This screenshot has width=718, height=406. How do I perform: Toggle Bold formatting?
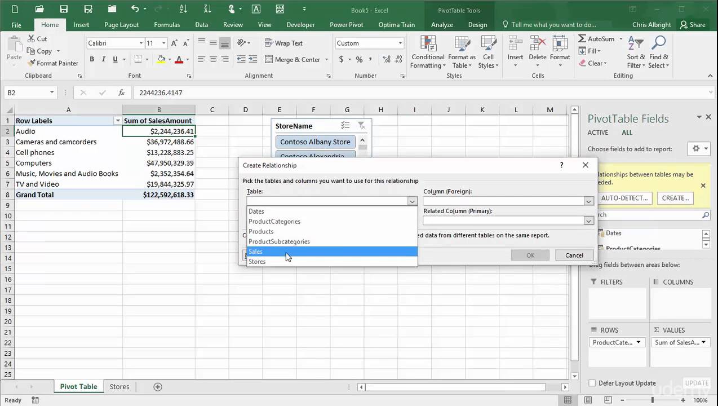[92, 59]
